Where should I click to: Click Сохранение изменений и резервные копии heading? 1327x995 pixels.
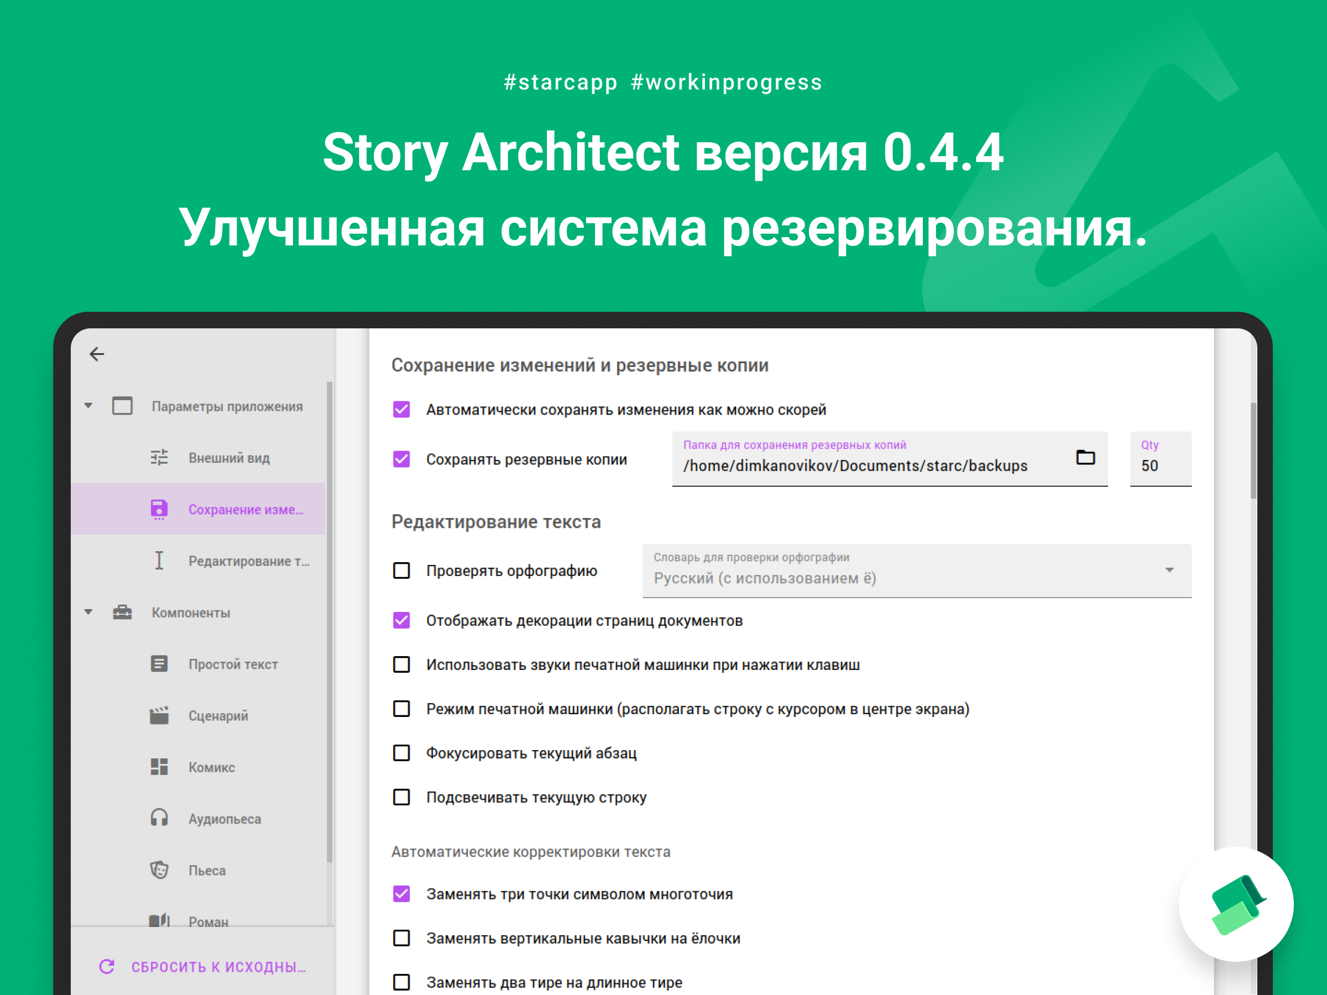click(x=580, y=365)
